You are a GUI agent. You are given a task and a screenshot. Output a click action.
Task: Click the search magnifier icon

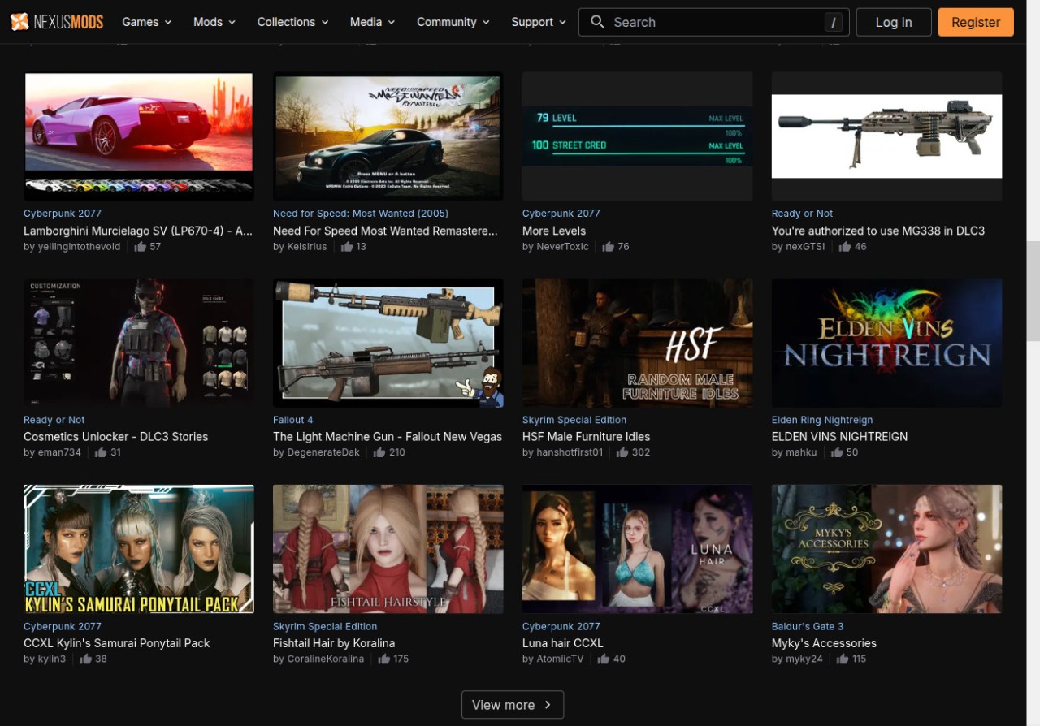click(597, 22)
